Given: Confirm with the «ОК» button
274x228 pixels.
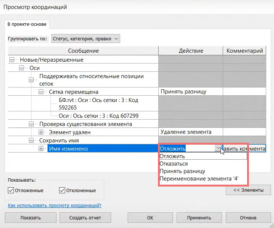Looking at the screenshot, I should 150,218.
